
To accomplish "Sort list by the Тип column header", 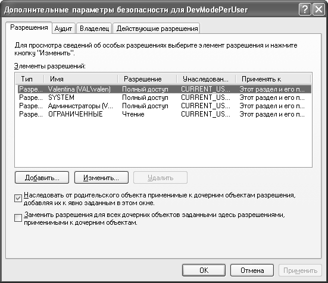I will [30, 79].
